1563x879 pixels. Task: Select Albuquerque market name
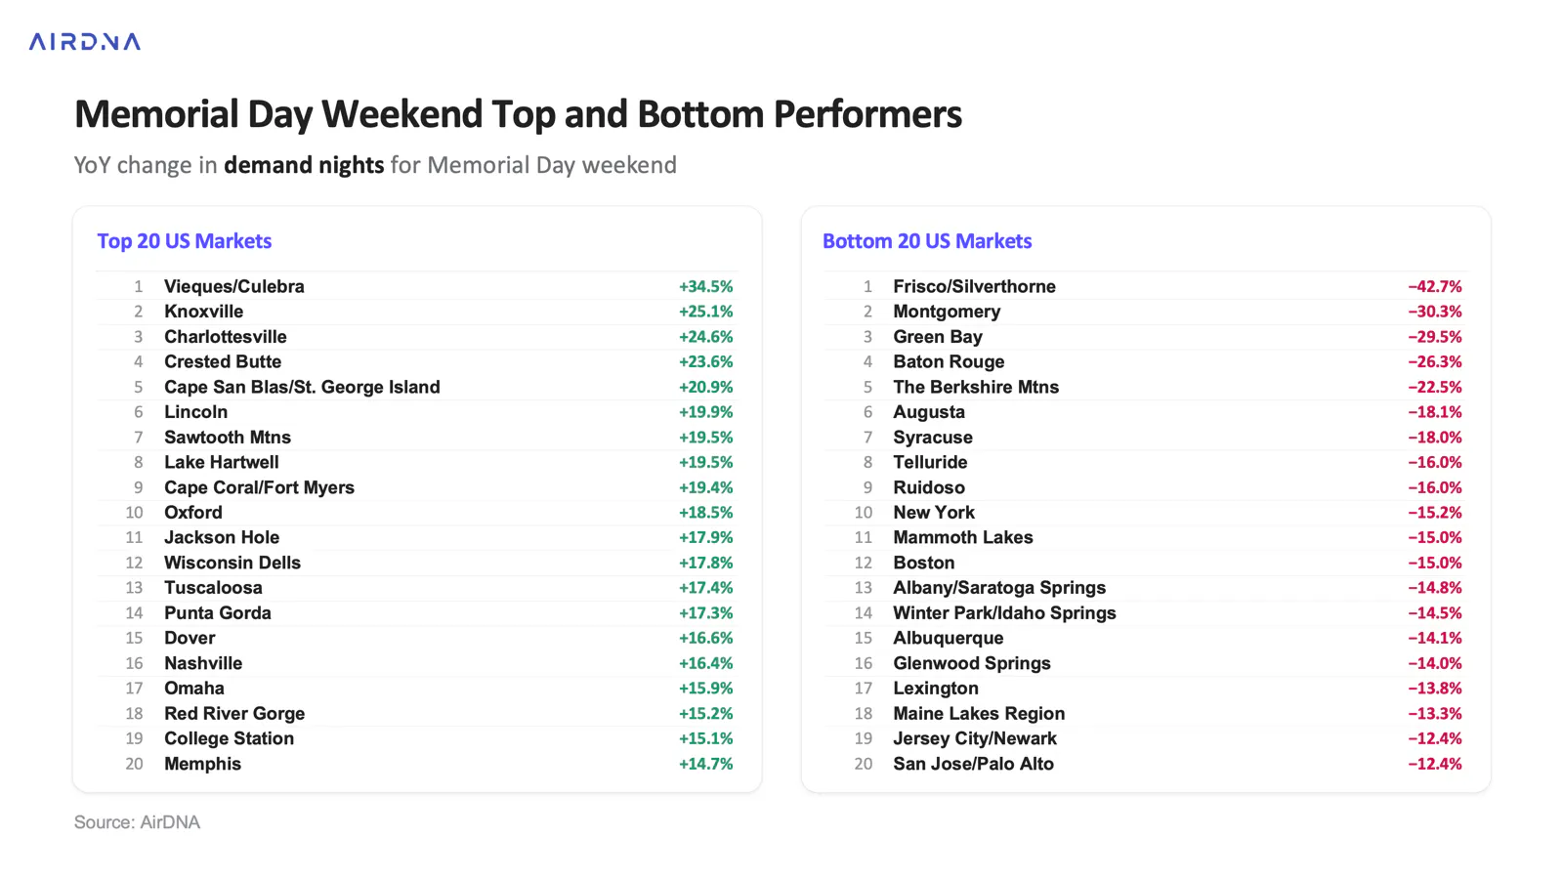point(949,638)
